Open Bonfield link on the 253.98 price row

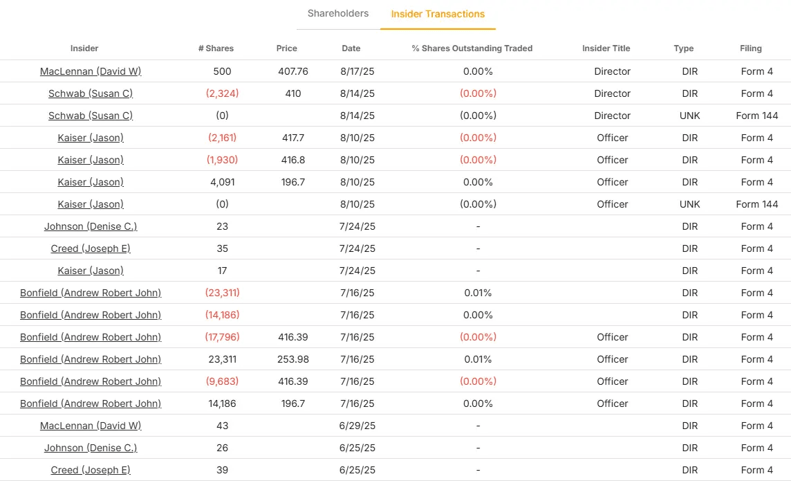[91, 359]
